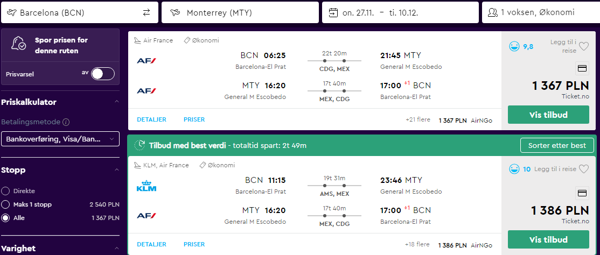This screenshot has height=255, width=600.
Task: Open the Bankoverføring payment method dropdown
Action: (x=60, y=139)
